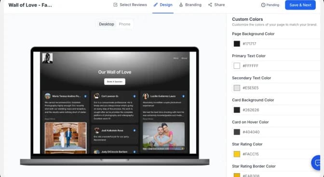The width and height of the screenshot is (324, 177).
Task: Click the Our Wall of Love heading
Action: coord(115,72)
